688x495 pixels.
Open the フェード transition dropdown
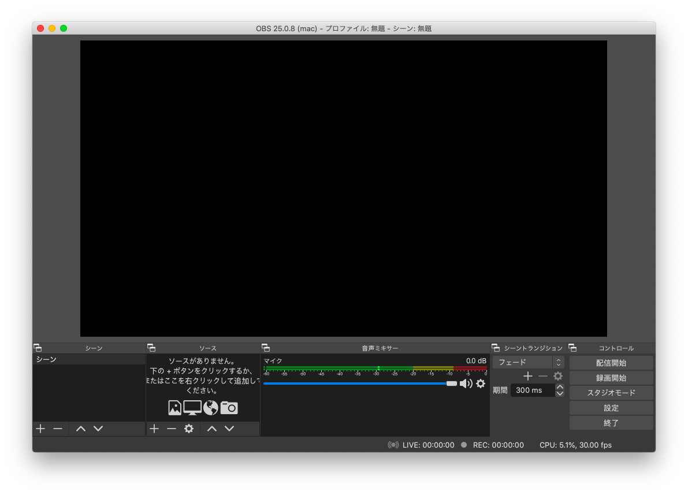528,363
